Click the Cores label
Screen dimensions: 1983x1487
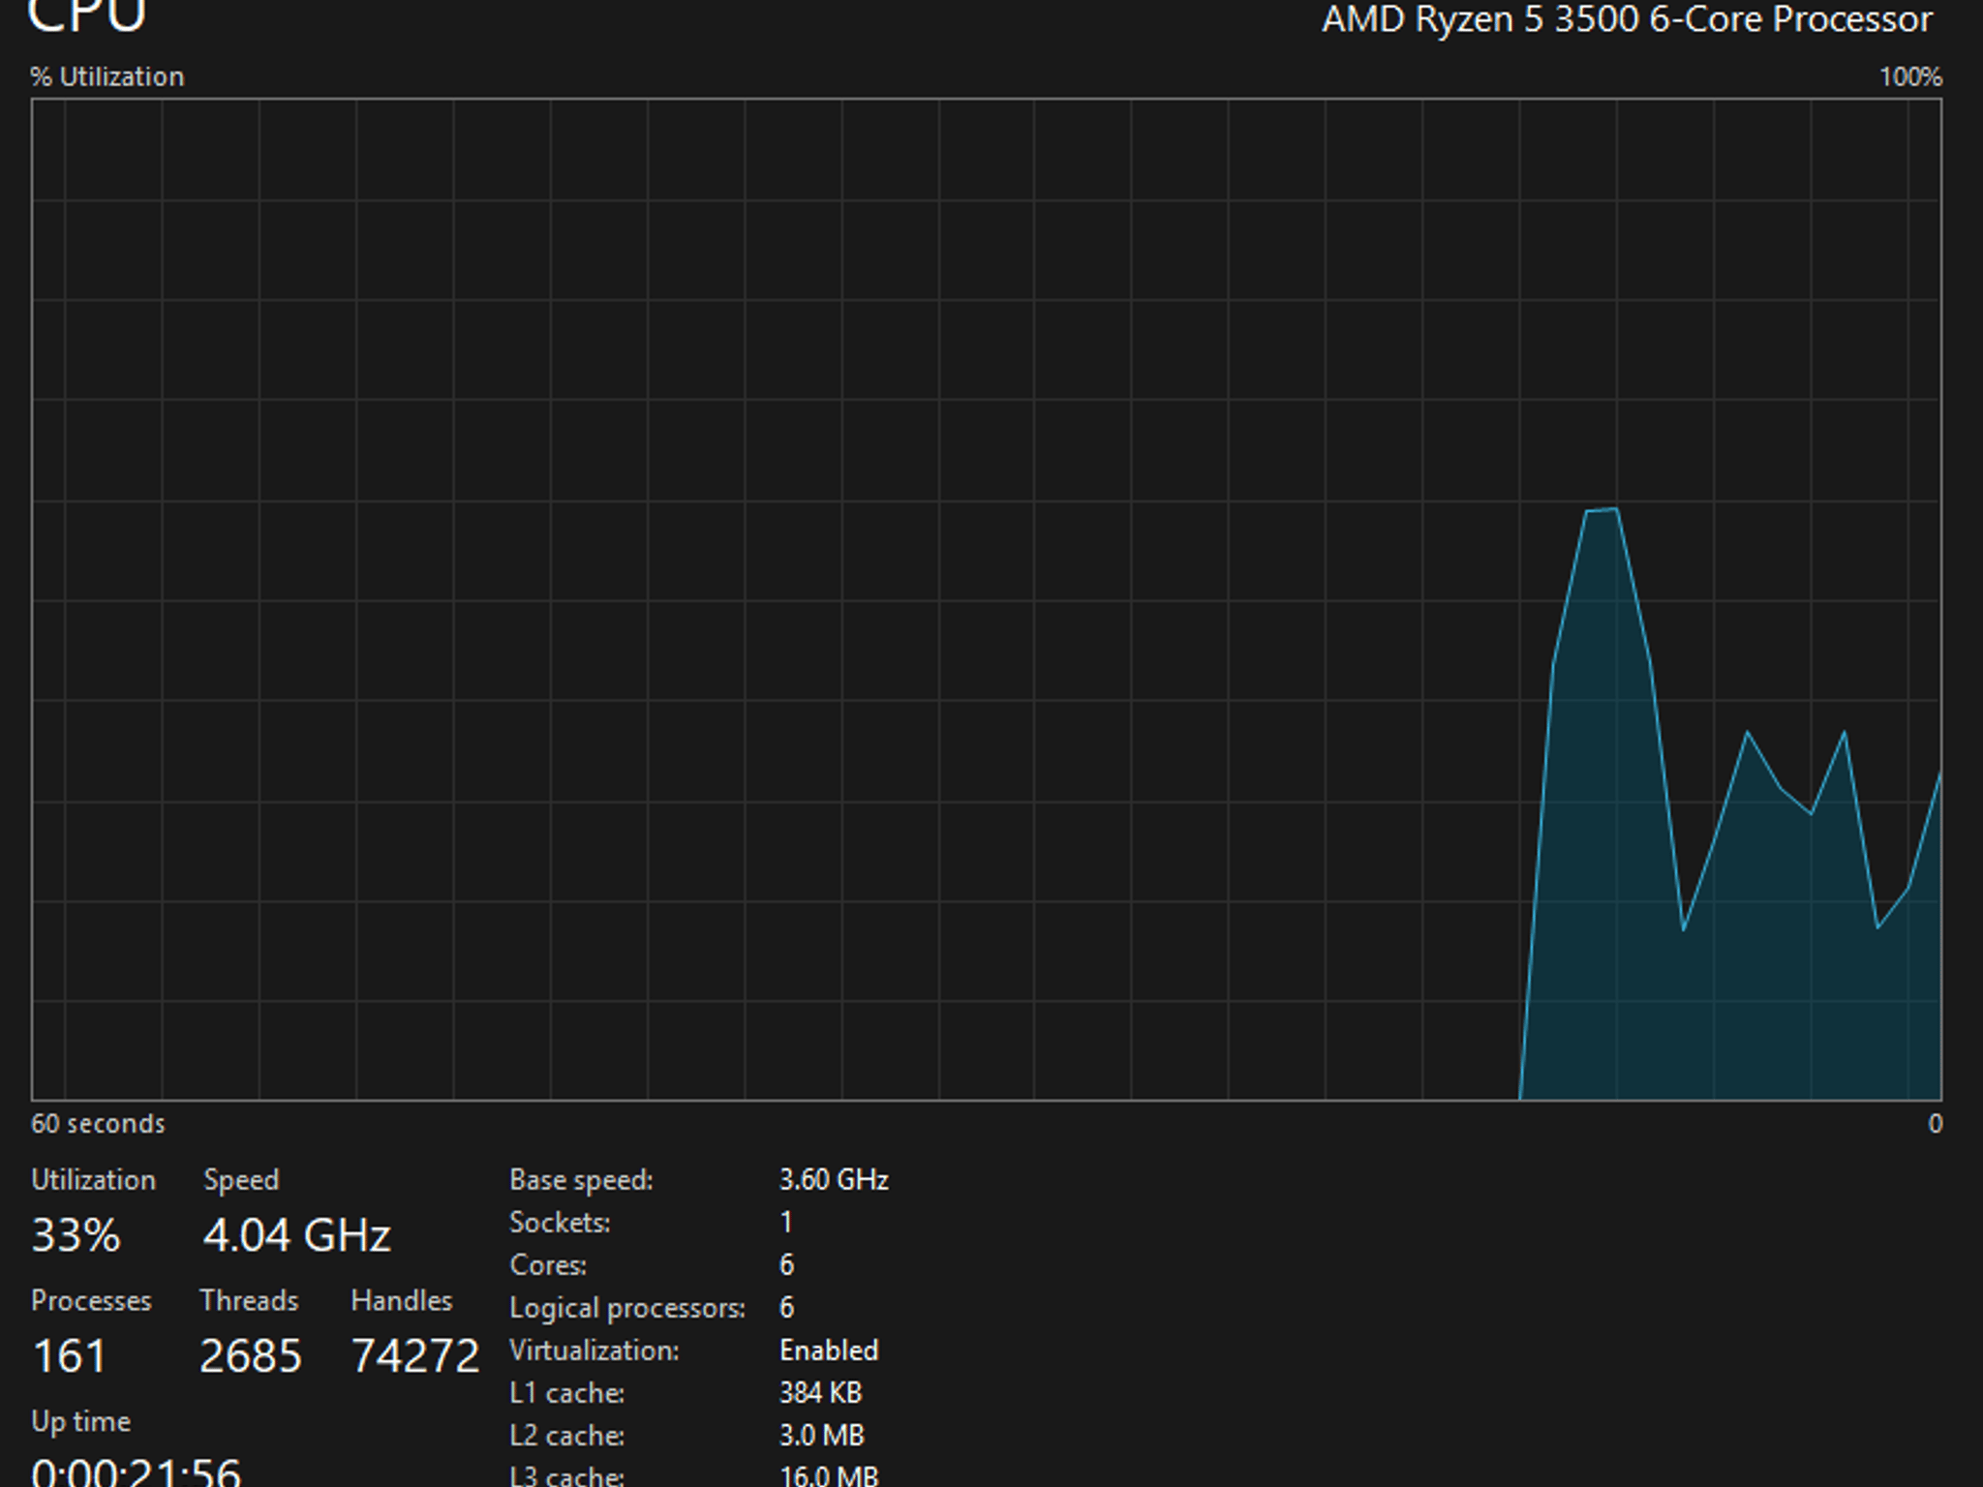[548, 1264]
